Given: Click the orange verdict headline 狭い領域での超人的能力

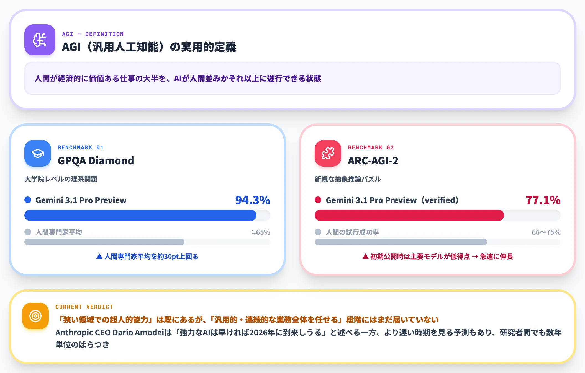Looking at the screenshot, I should pyautogui.click(x=247, y=320).
